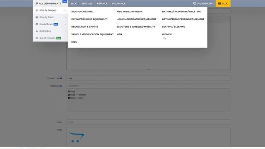Remove the Shop > Women category
265x149 pixels.
click(x=69, y=95)
